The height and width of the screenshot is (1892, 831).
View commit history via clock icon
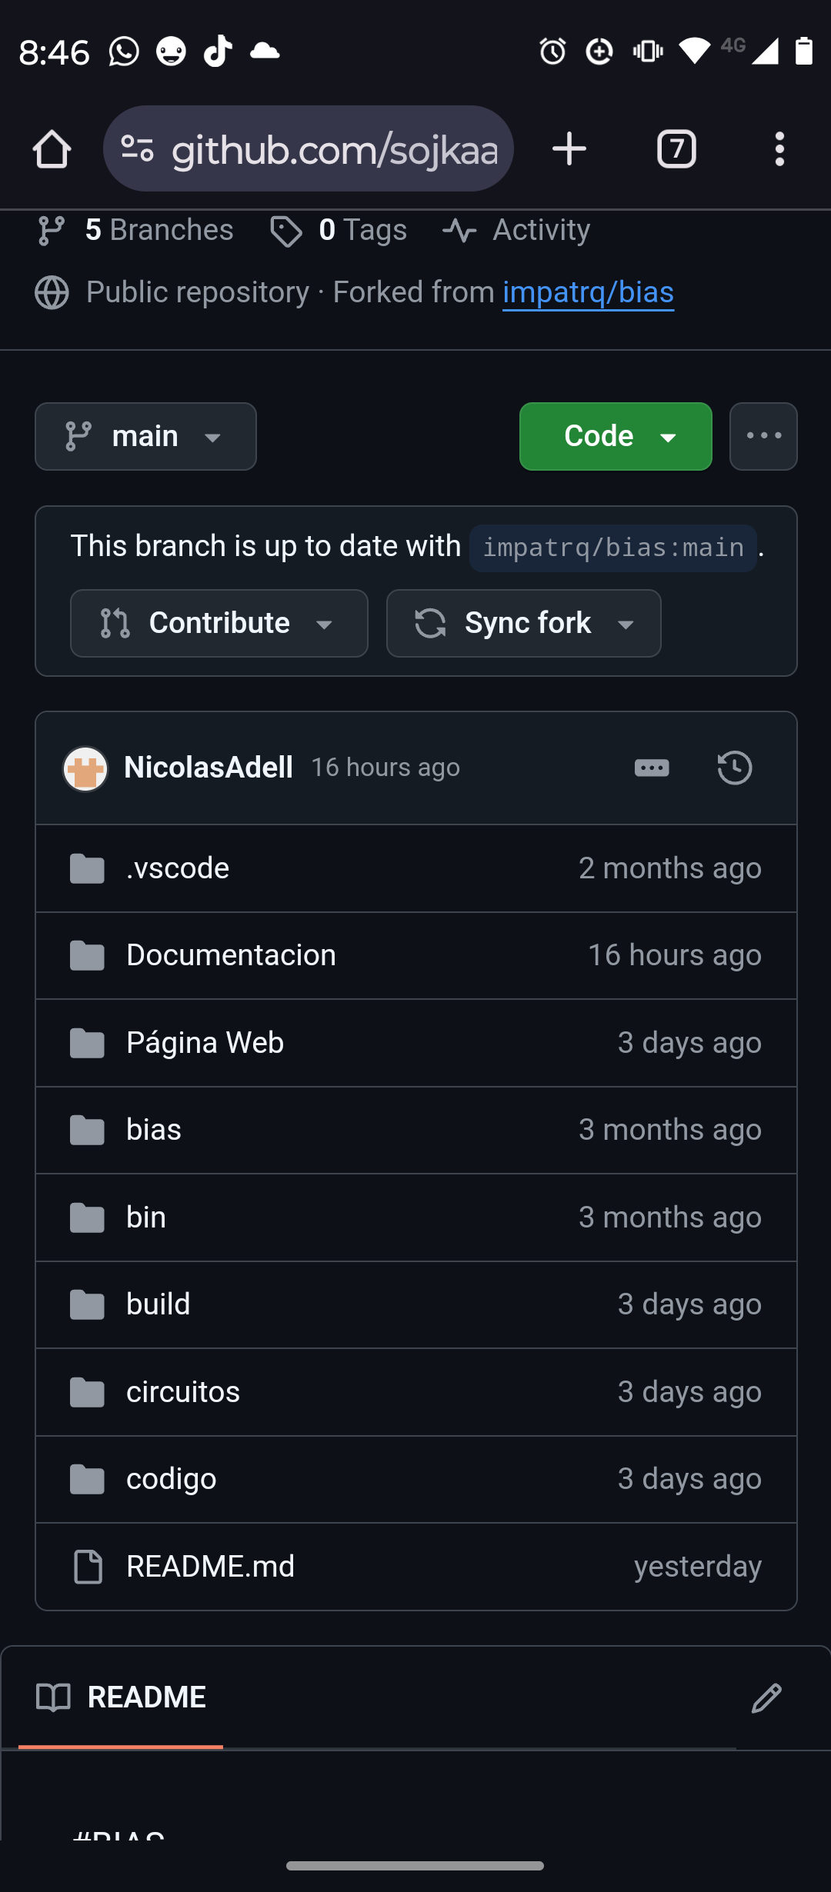[734, 768]
